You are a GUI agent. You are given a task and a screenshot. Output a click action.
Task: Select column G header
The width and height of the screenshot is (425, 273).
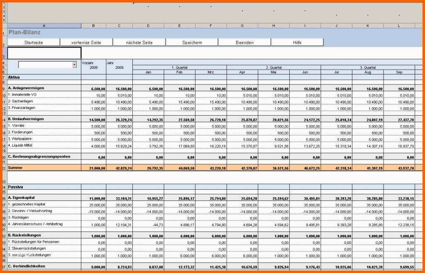click(242, 26)
